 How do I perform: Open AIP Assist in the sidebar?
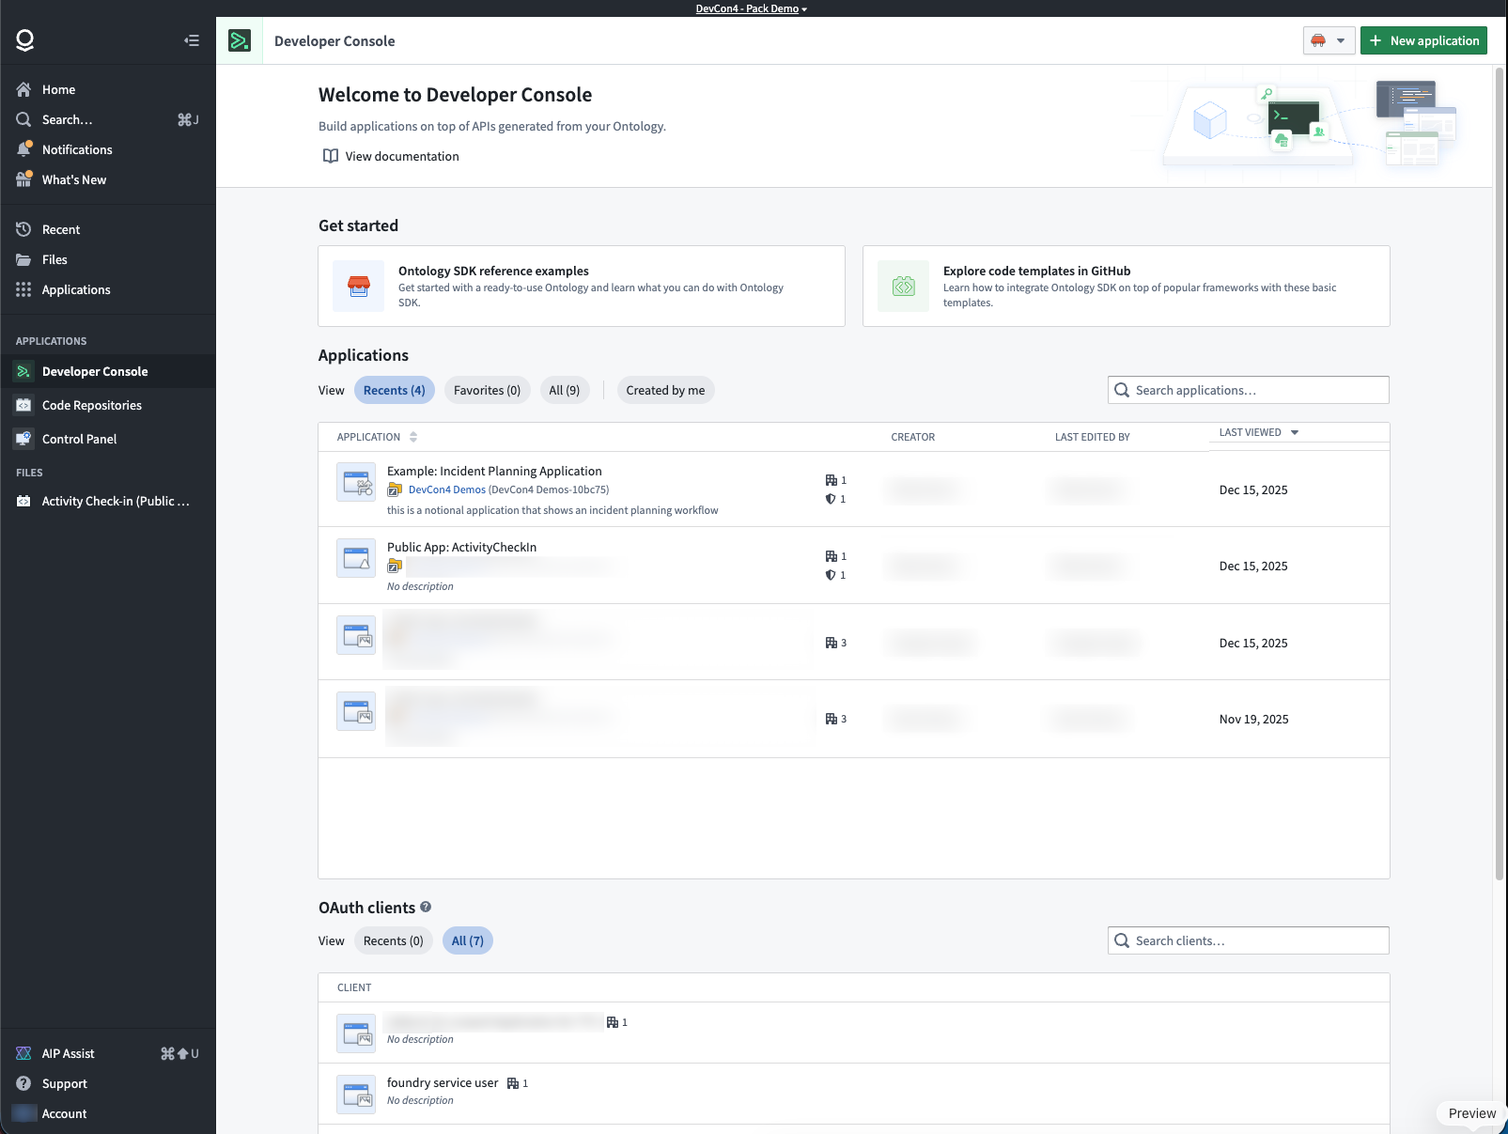click(x=68, y=1053)
